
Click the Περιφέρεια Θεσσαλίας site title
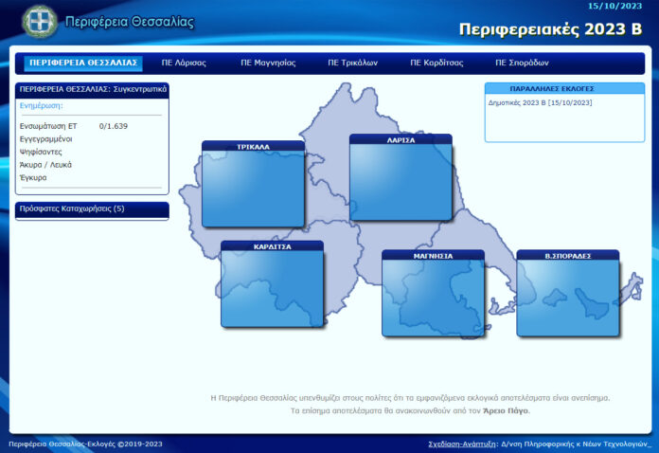129,22
